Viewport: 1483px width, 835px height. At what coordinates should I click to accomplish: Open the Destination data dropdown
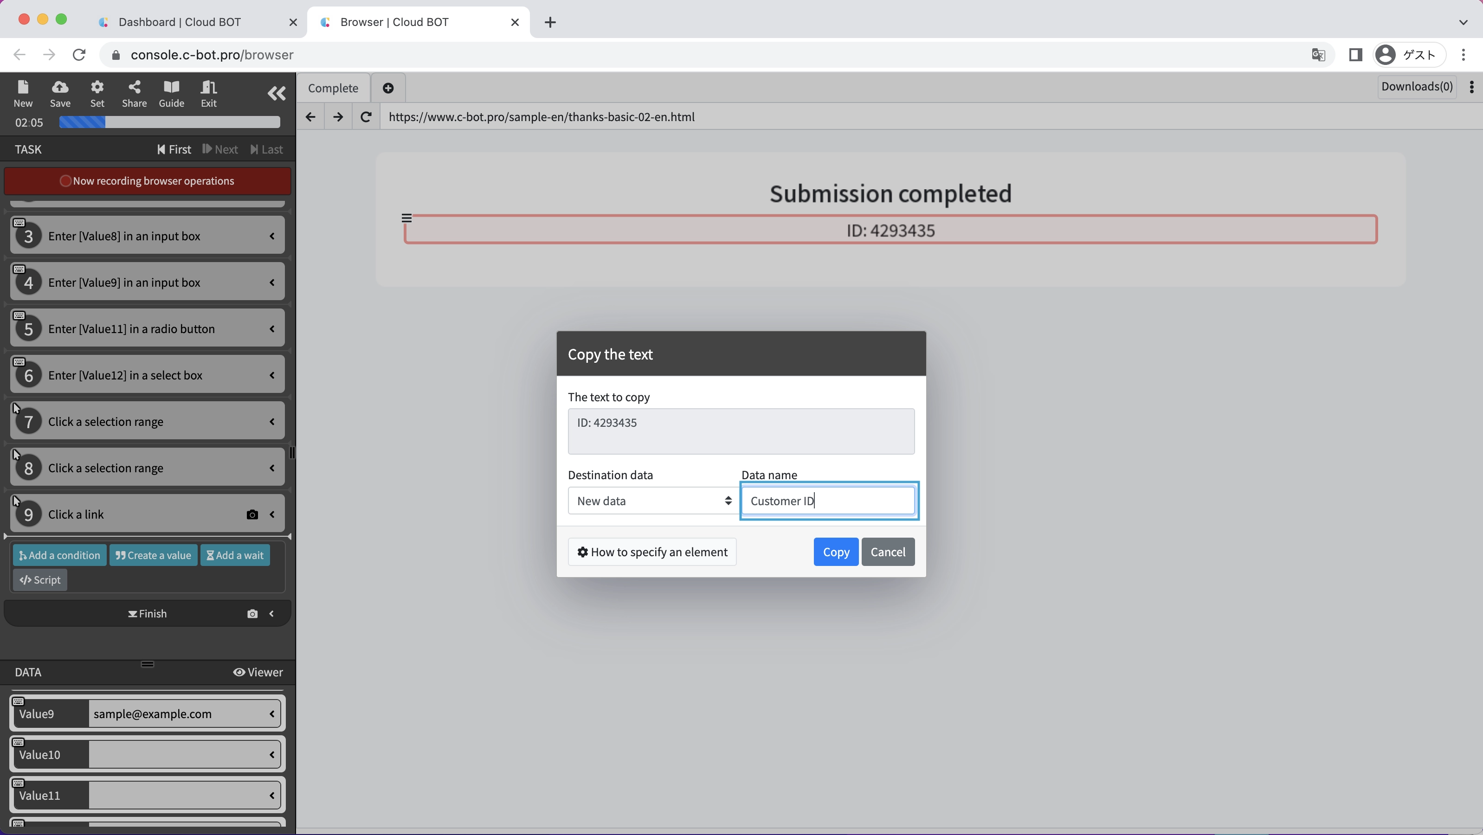coord(653,501)
